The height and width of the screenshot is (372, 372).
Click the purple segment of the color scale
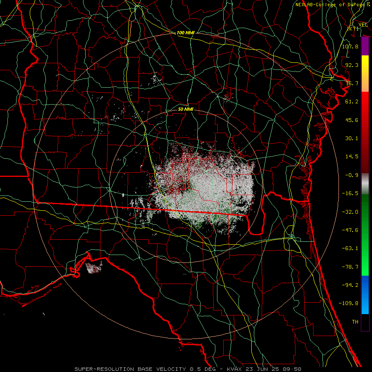[365, 46]
